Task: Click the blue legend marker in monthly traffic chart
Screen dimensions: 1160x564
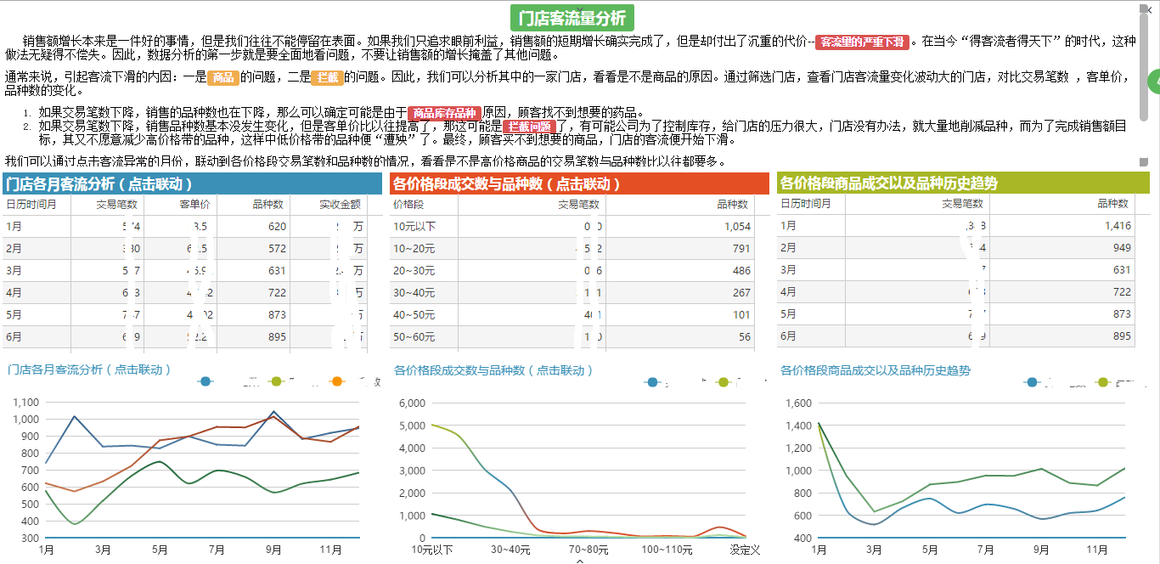Action: [205, 381]
